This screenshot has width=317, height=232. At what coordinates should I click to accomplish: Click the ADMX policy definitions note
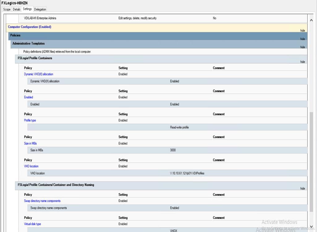57,52
